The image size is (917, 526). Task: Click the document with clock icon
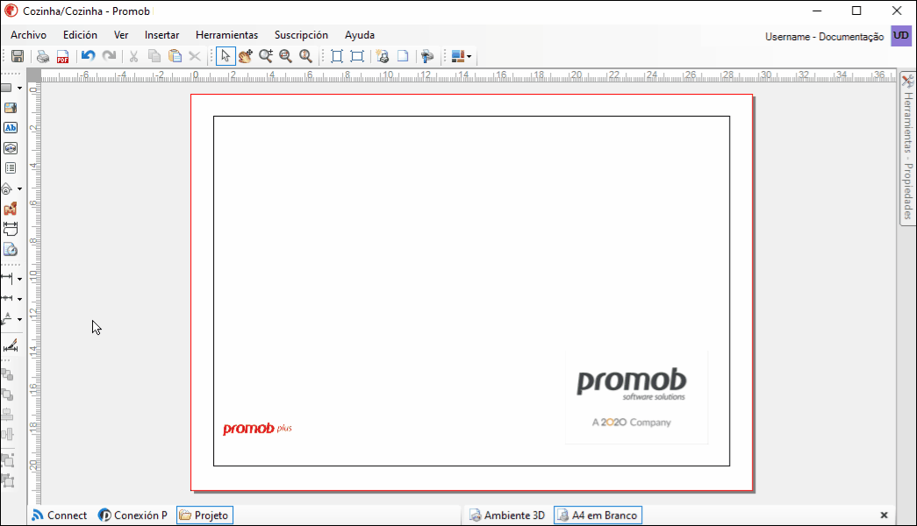[x=11, y=250]
